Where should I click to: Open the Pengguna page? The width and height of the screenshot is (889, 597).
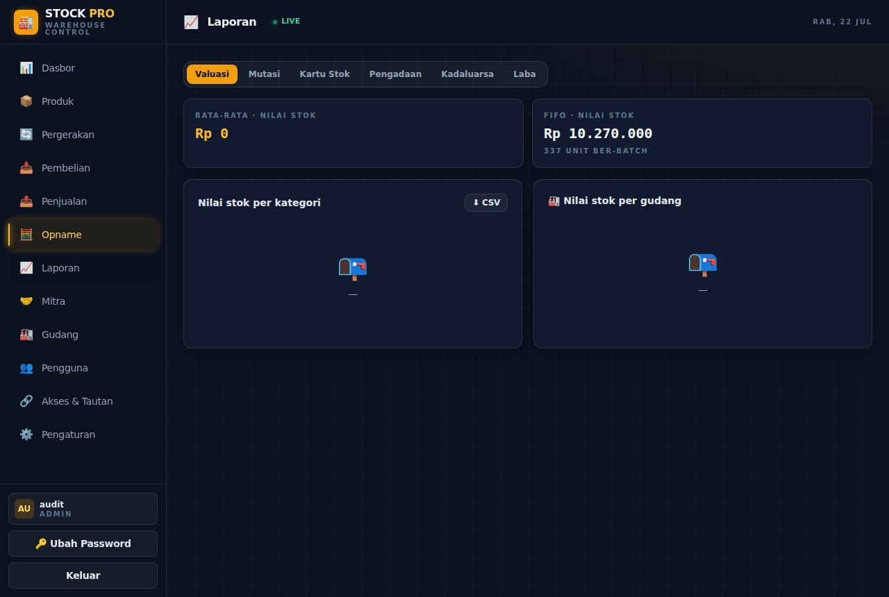pyautogui.click(x=83, y=368)
